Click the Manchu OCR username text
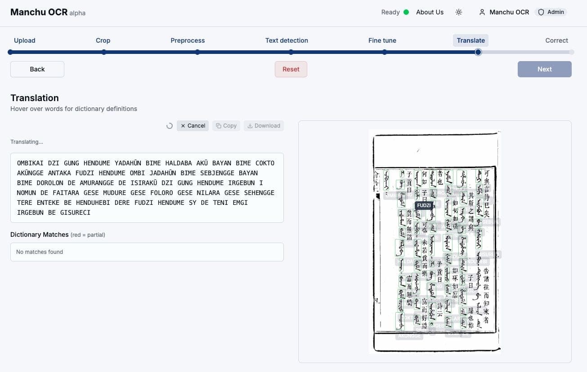Image resolution: width=587 pixels, height=372 pixels. (x=509, y=12)
